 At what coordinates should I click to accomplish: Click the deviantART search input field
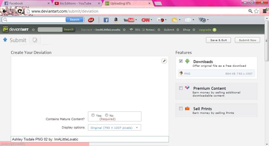pyautogui.click(x=50, y=29)
